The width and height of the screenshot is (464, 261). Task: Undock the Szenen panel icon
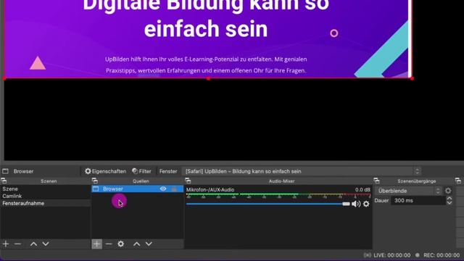pos(4,181)
